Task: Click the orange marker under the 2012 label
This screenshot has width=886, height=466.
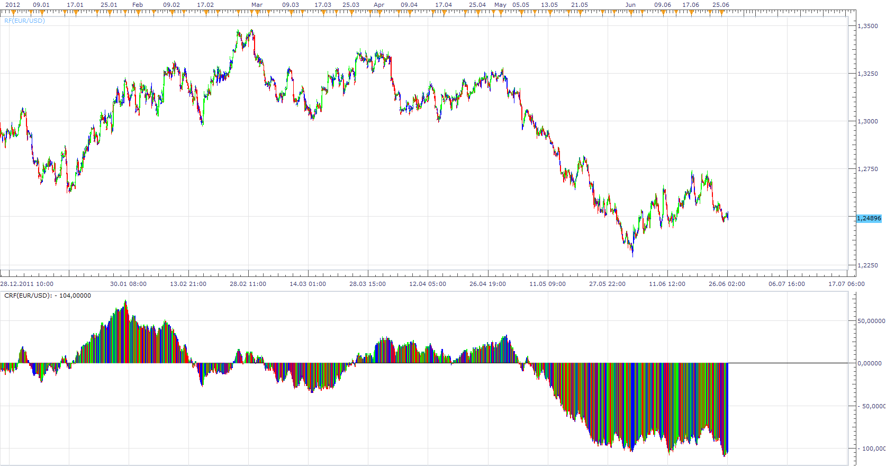Action: coord(13,12)
